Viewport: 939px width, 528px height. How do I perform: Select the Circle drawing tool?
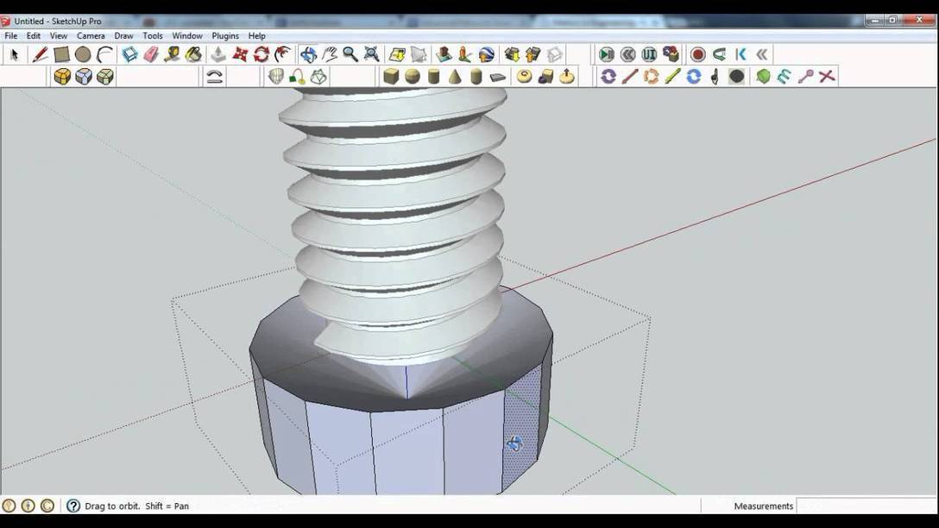[x=82, y=53]
